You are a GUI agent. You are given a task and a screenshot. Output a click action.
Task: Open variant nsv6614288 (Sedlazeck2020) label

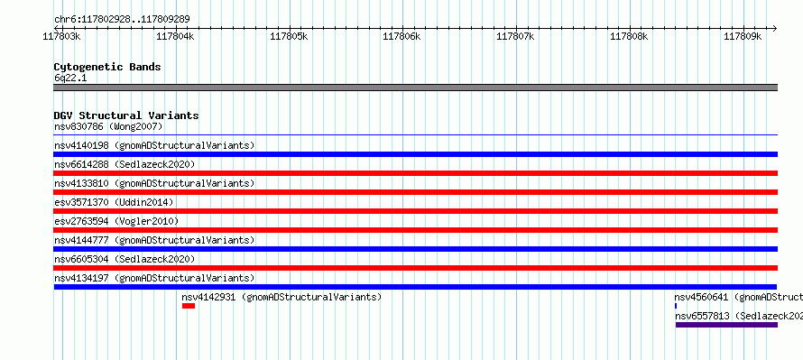tap(125, 164)
